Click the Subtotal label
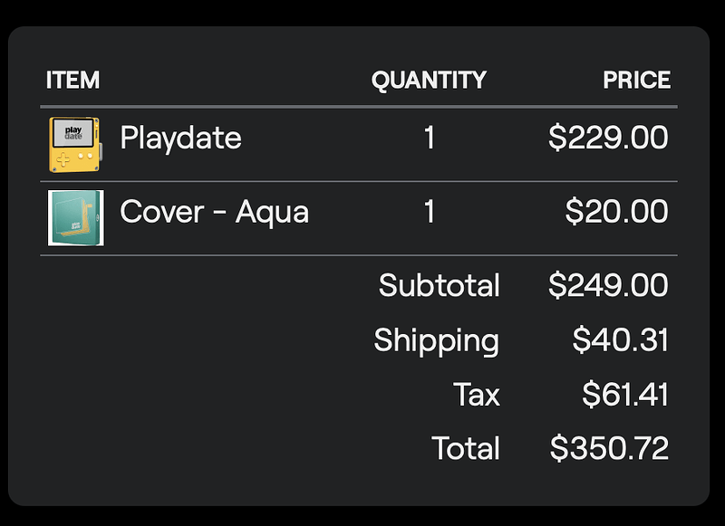The height and width of the screenshot is (526, 725). click(x=439, y=286)
